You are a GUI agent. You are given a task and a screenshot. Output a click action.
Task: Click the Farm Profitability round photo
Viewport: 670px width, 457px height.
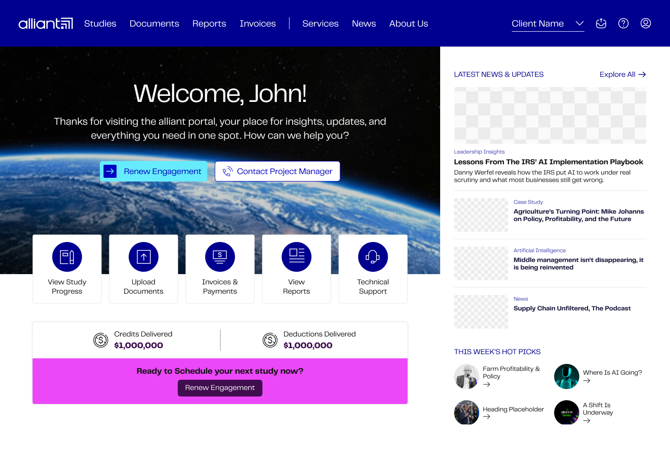click(467, 376)
